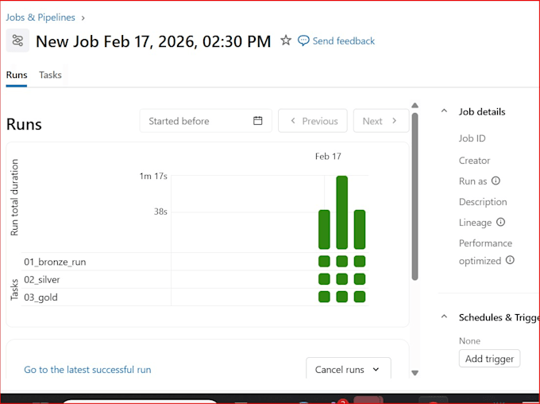Click the 1m 17s axis label
The width and height of the screenshot is (540, 404).
pos(153,177)
